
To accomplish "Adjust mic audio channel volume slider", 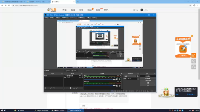I will [99, 79].
